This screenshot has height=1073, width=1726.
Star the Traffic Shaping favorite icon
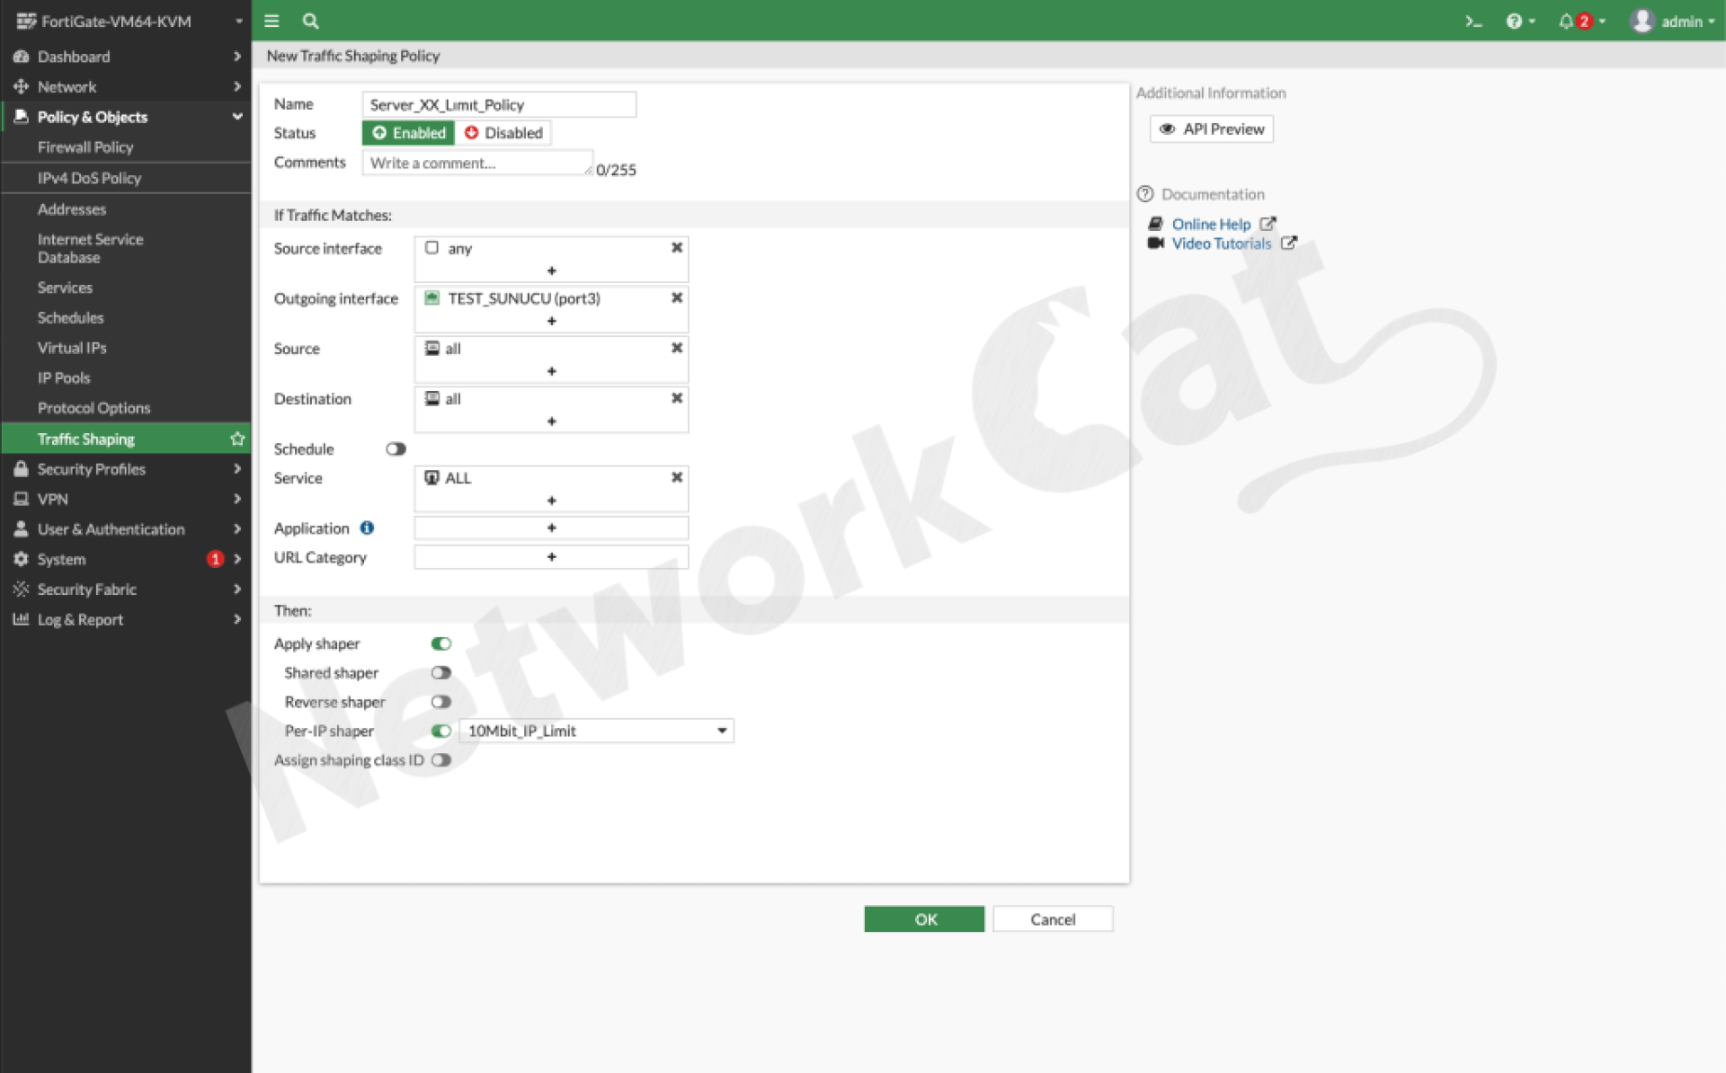(x=237, y=439)
